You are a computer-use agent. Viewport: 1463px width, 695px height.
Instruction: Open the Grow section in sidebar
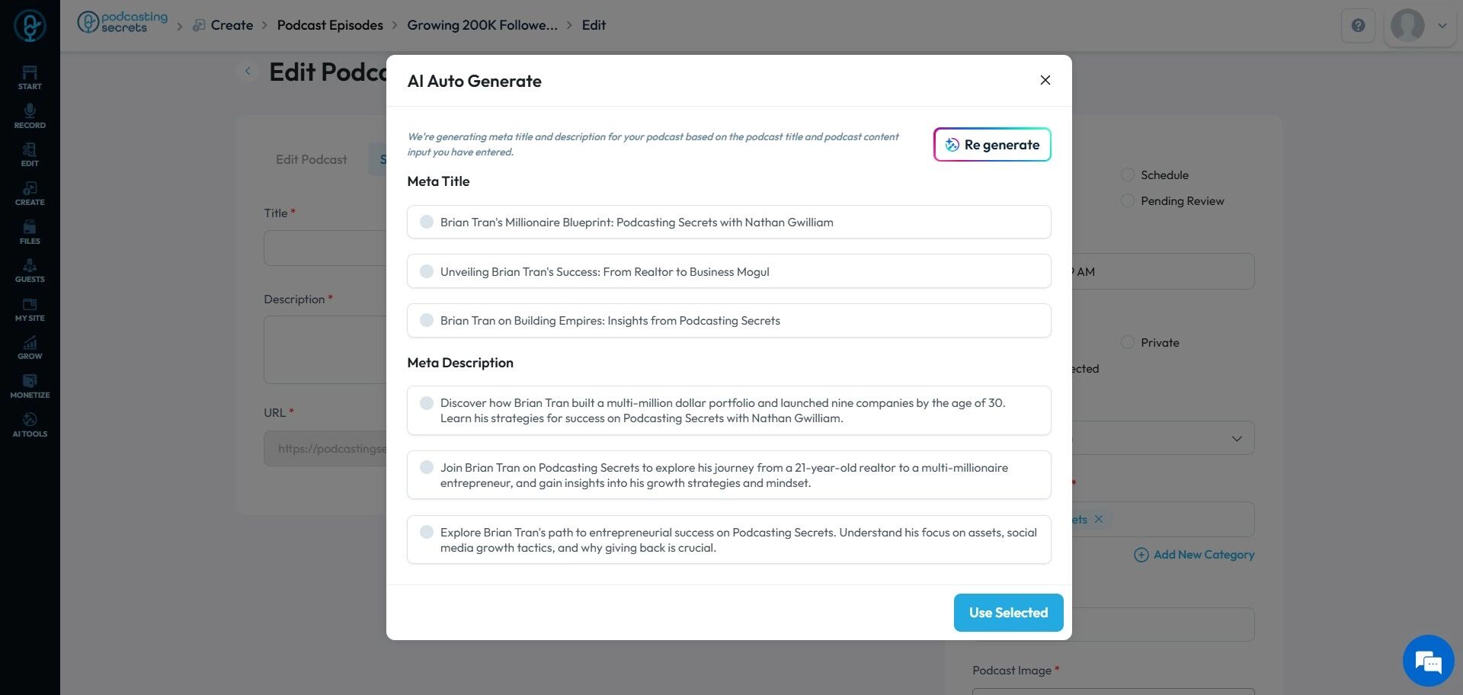tap(30, 347)
